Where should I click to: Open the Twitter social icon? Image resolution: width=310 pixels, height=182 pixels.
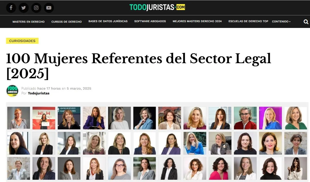pyautogui.click(x=24, y=8)
